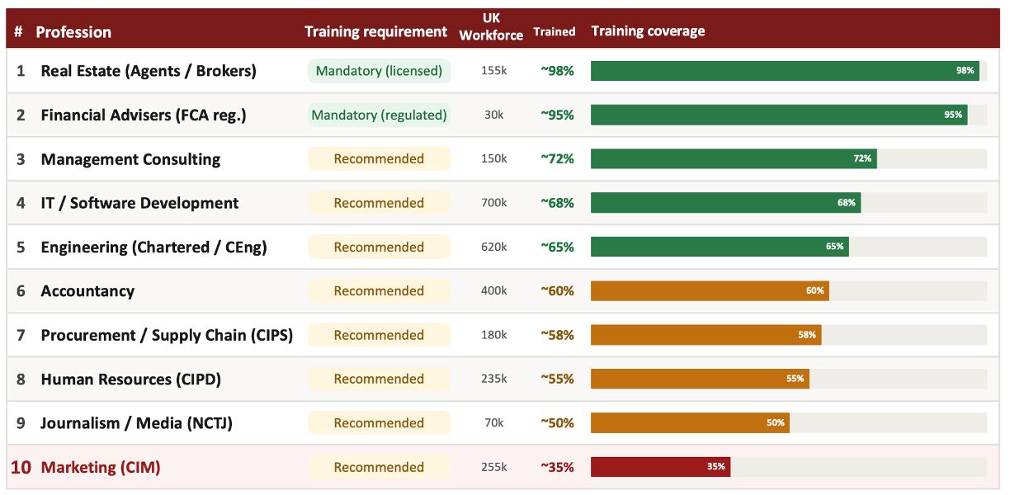Click the Mandatory (licensed) badge
Screen dimensions: 1010x495
coord(379,71)
